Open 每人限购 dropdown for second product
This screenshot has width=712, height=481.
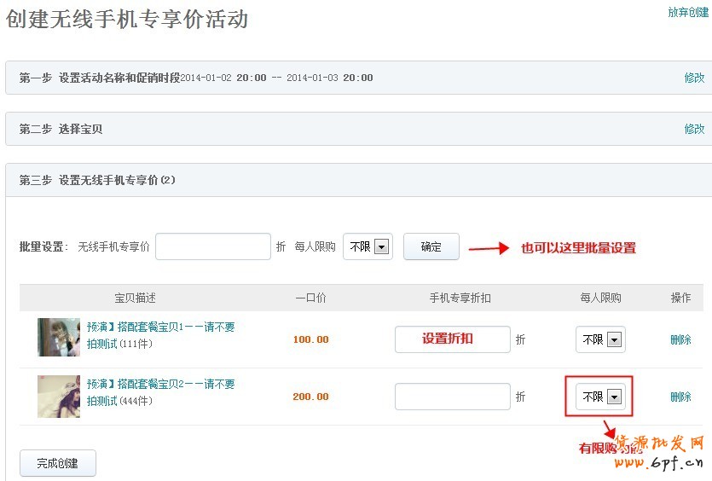(600, 397)
